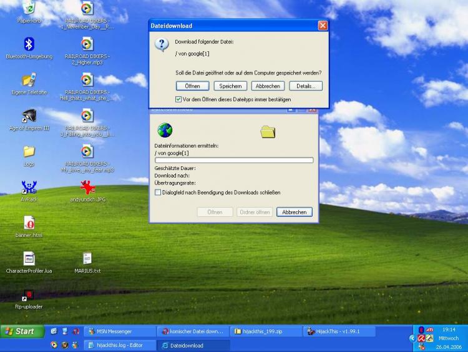Click Abbrechen in the top Dateidownload dialog
468x352 pixels.
click(268, 86)
